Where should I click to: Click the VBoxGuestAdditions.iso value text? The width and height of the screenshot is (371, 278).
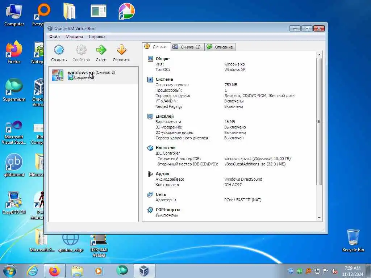coord(255,164)
